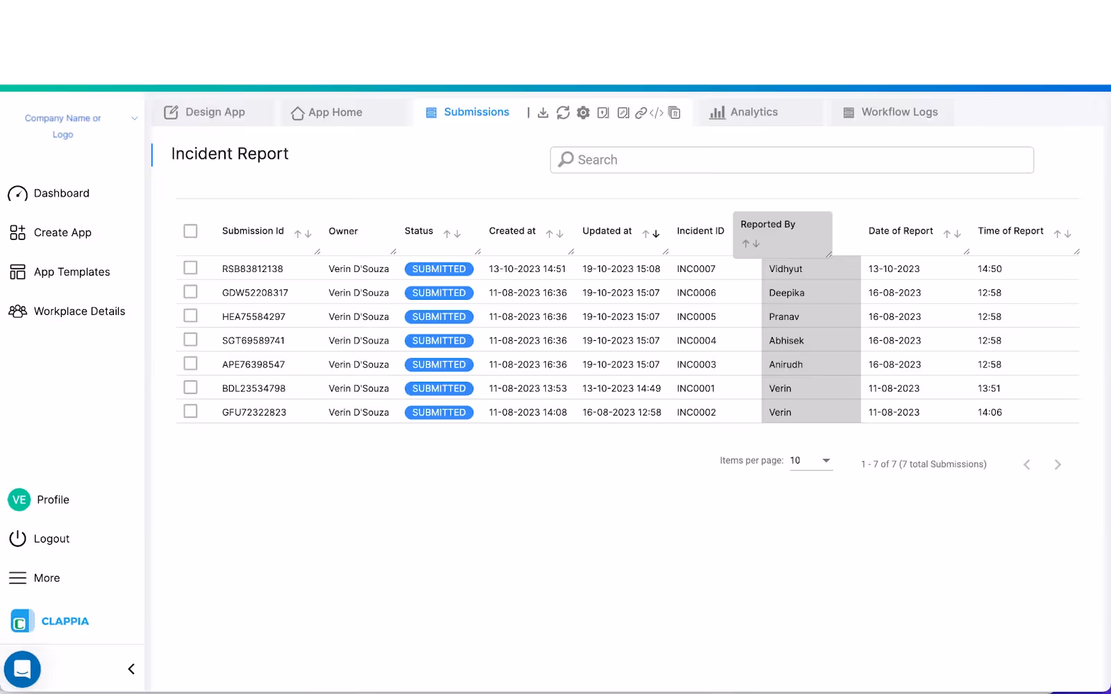
Task: Collapse the sidebar with the left chevron
Action: click(130, 668)
